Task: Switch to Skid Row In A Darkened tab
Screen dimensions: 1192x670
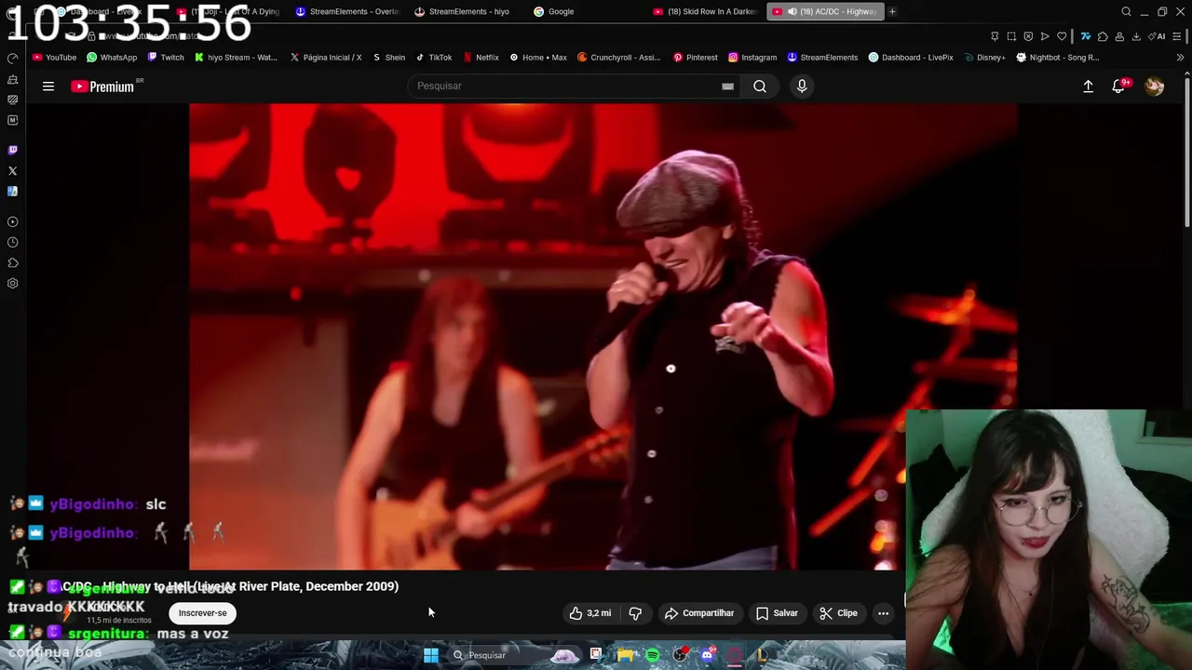Action: click(x=705, y=11)
